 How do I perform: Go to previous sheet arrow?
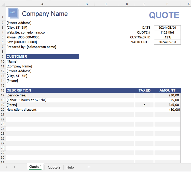[6, 167]
